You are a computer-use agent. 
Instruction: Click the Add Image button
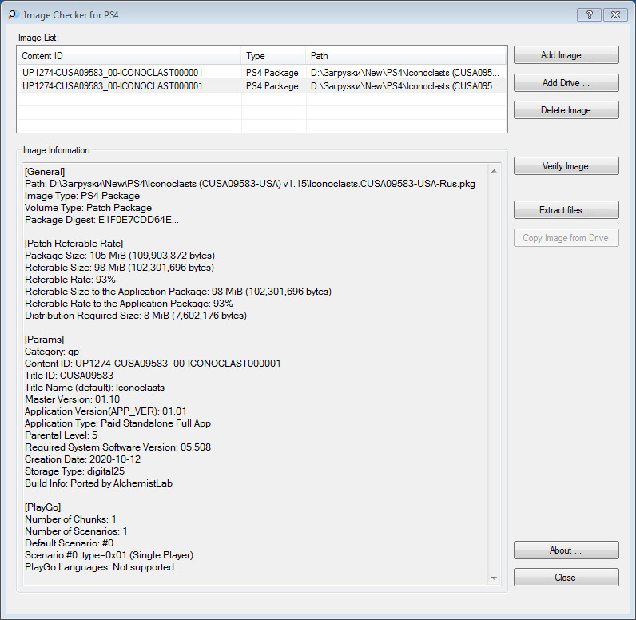[x=566, y=55]
